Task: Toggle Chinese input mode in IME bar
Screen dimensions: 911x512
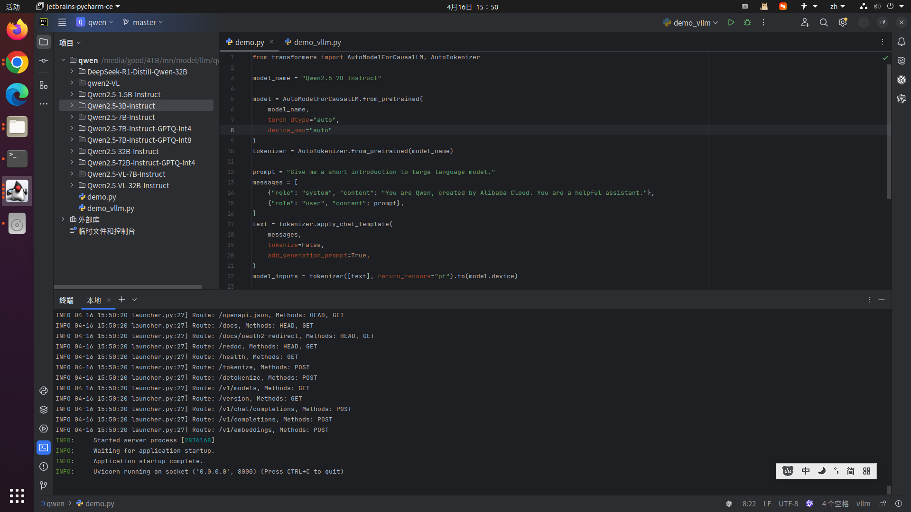Action: [x=806, y=471]
